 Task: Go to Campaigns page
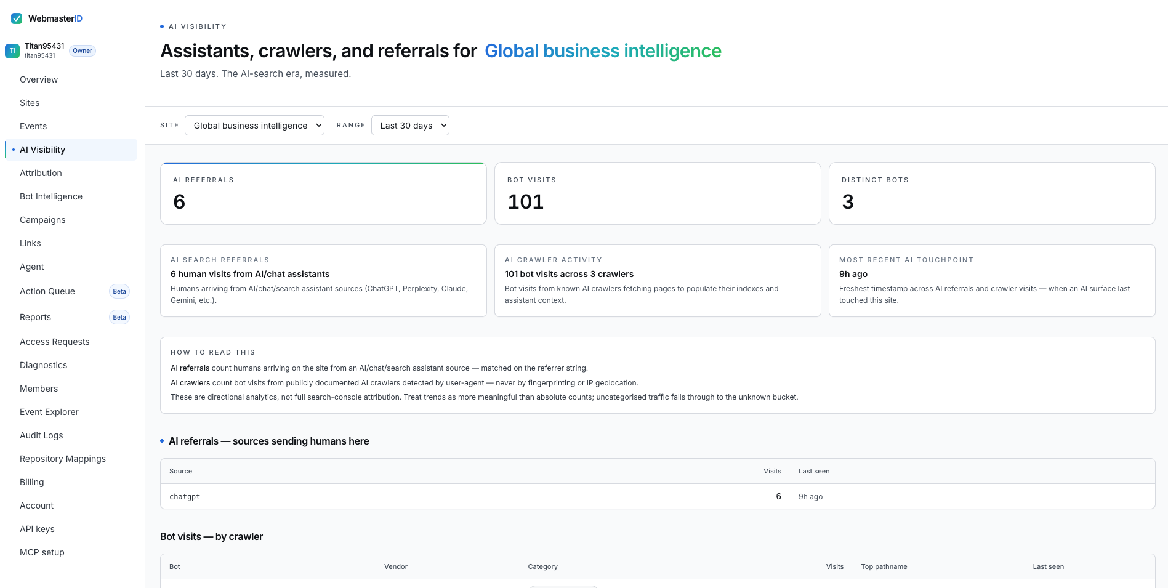[42, 220]
